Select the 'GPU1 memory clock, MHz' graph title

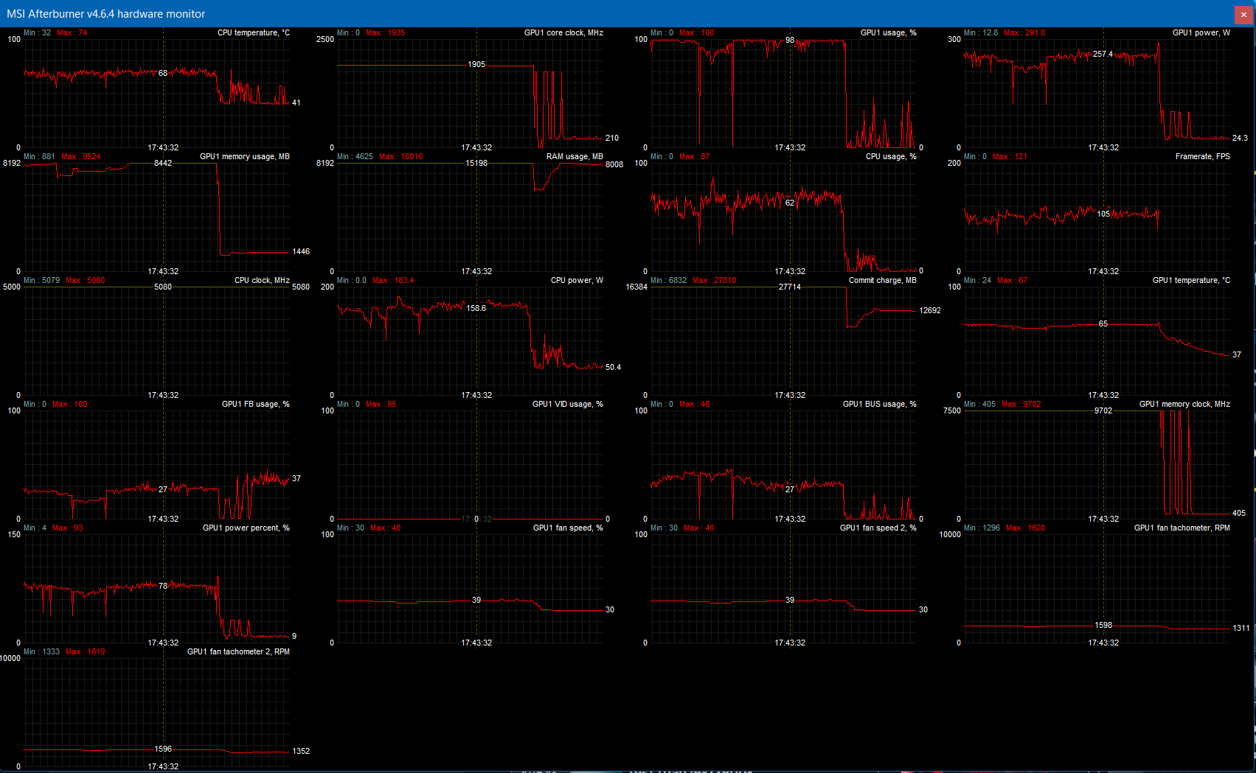click(1184, 404)
